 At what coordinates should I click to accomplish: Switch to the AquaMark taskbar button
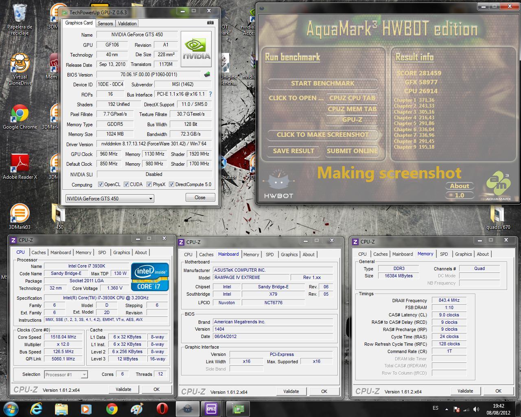tap(187, 408)
